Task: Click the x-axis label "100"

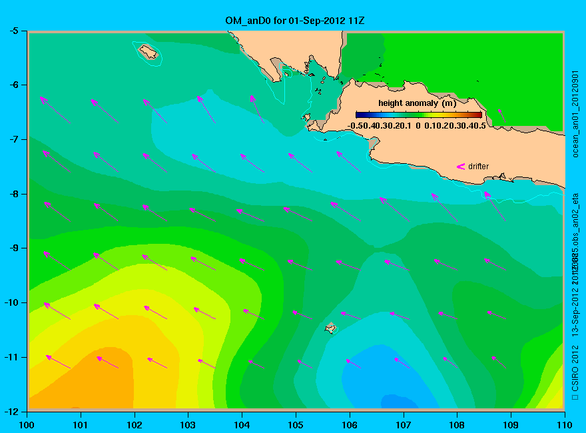Action: coord(27,425)
